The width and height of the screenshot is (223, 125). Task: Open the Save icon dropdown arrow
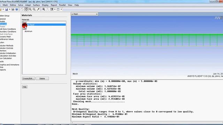point(9,9)
